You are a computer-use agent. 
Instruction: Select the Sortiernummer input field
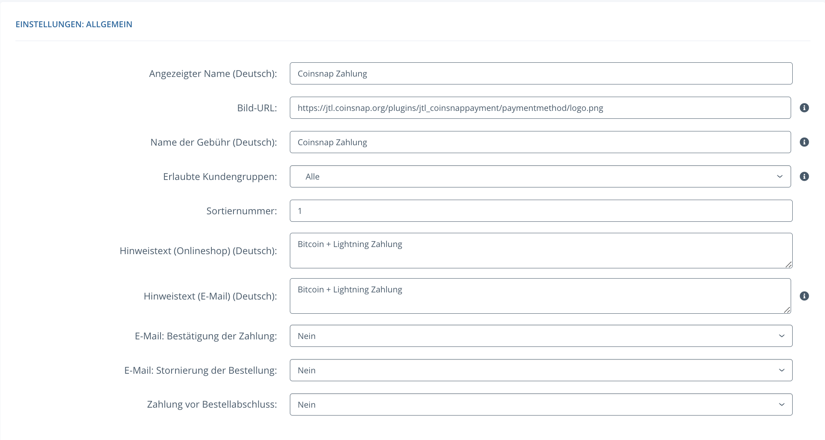pyautogui.click(x=541, y=211)
